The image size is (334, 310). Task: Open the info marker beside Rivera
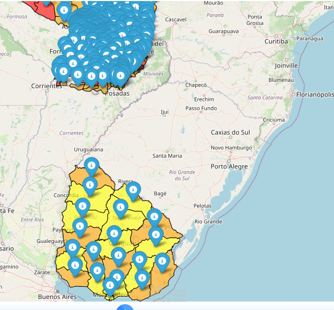click(133, 190)
